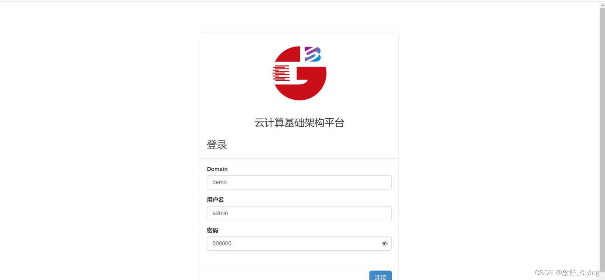Click the purple-blue S emblem on the logo

(313, 54)
